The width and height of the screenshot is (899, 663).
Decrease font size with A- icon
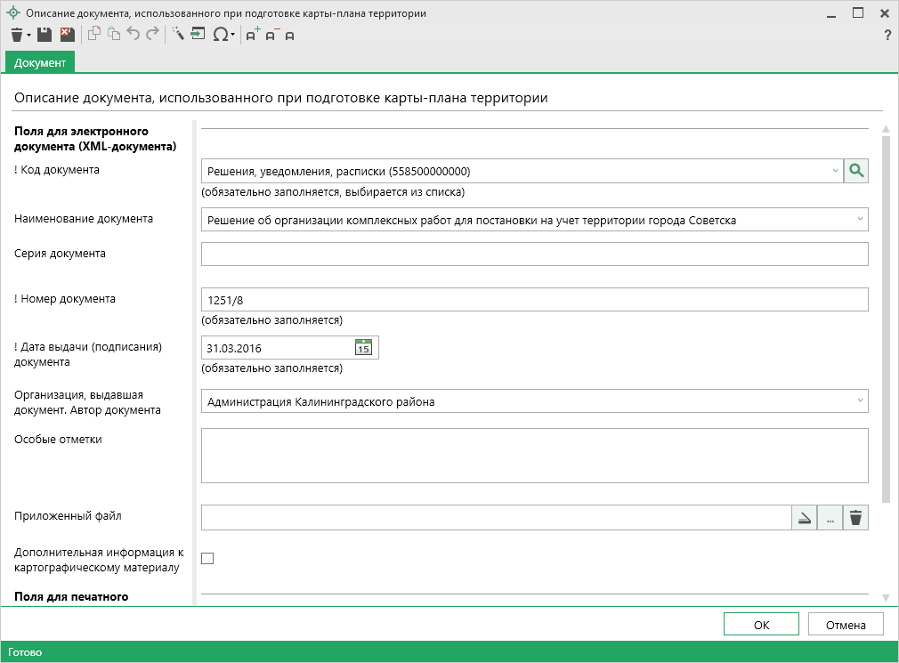[x=272, y=35]
